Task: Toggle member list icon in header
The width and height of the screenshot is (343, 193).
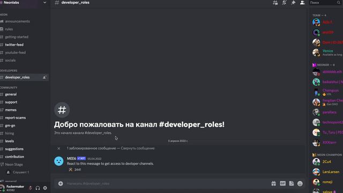Action: [302, 3]
